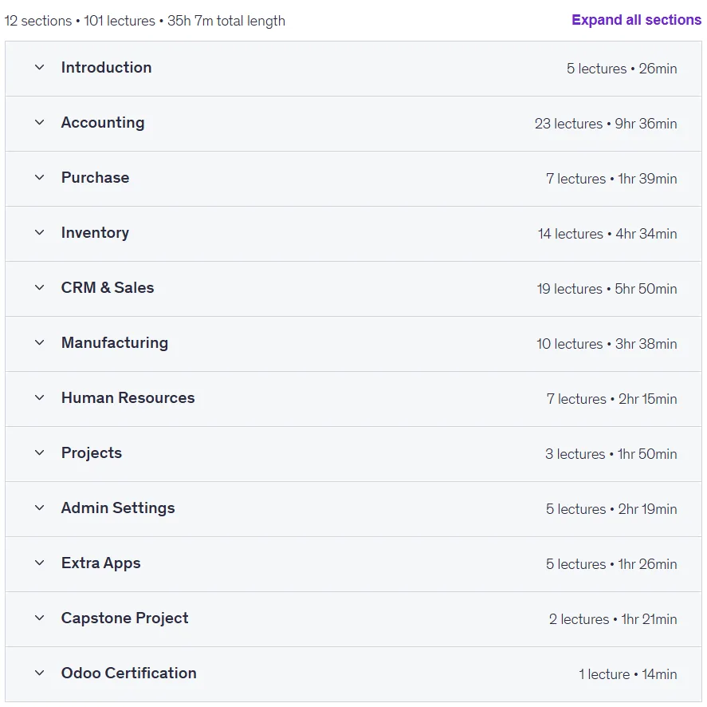
Task: Expand the Capstone Project chevron
Action: point(40,618)
